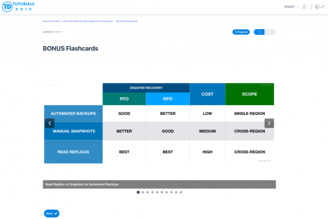Click the BONUS Flashcards breadcrumb item
Screen dimensions: 328x219
(x=128, y=21)
